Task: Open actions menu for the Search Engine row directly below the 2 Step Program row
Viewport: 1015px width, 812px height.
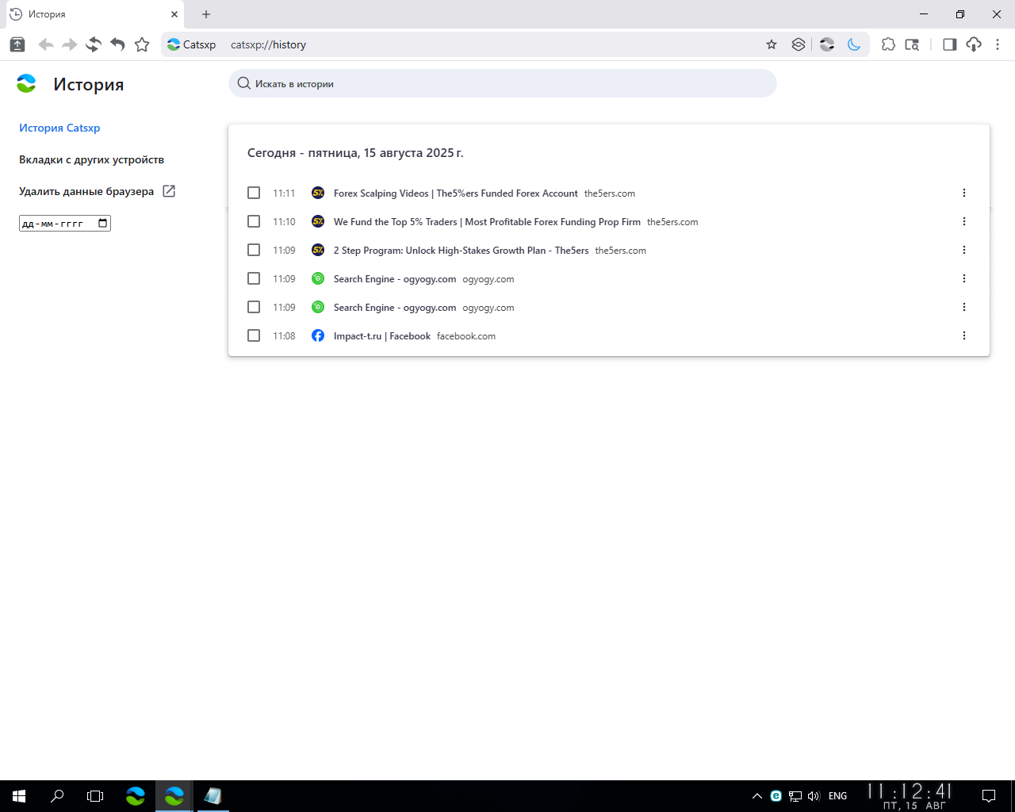Action: point(964,278)
